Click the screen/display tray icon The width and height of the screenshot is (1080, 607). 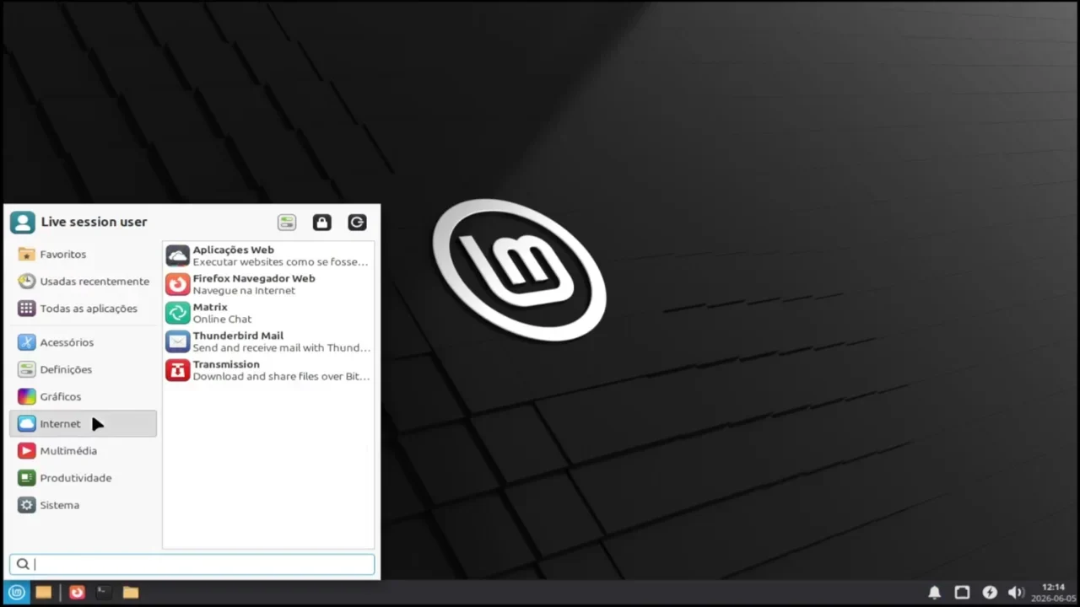click(x=962, y=593)
